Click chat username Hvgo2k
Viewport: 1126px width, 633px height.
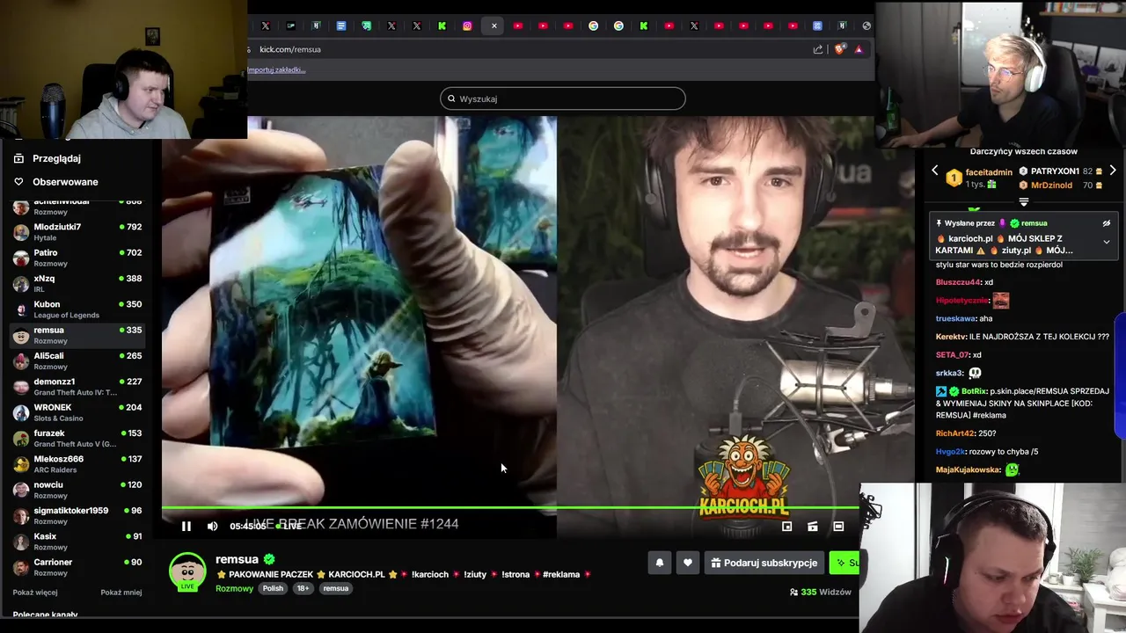[950, 452]
